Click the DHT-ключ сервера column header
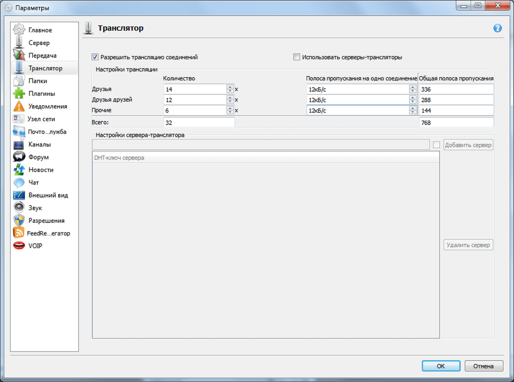 click(265, 158)
